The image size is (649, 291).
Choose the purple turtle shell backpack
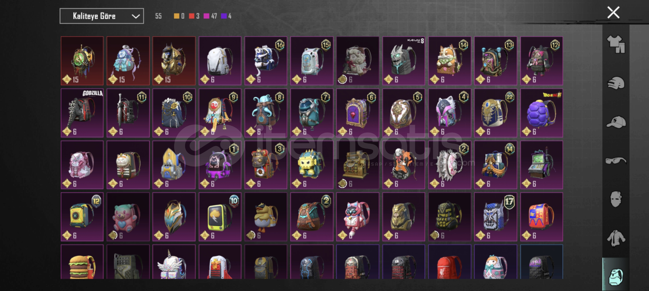(x=542, y=113)
